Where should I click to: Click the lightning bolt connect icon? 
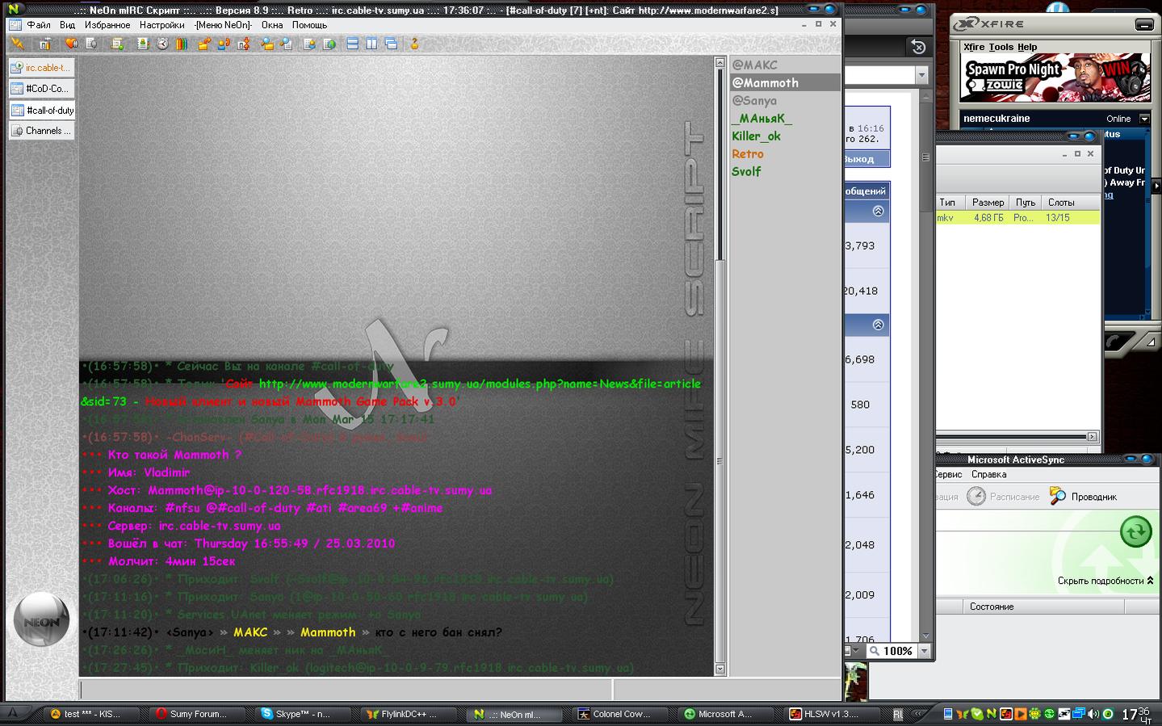click(17, 44)
